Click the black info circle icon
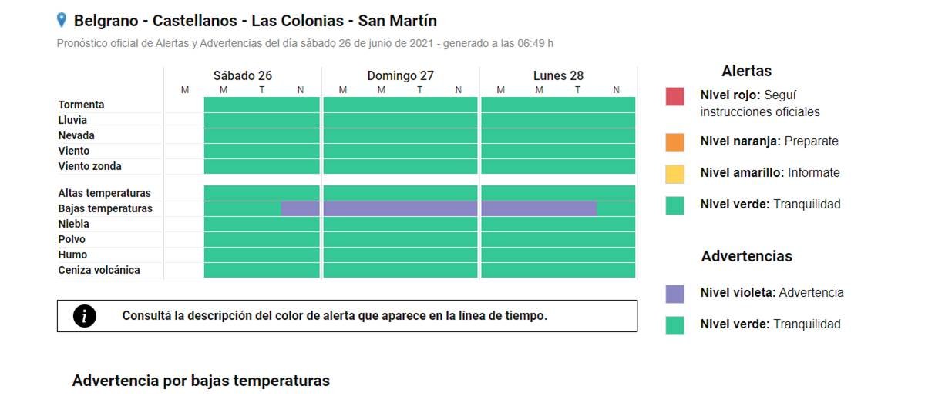Screen dimensions: 925x396 pyautogui.click(x=85, y=316)
